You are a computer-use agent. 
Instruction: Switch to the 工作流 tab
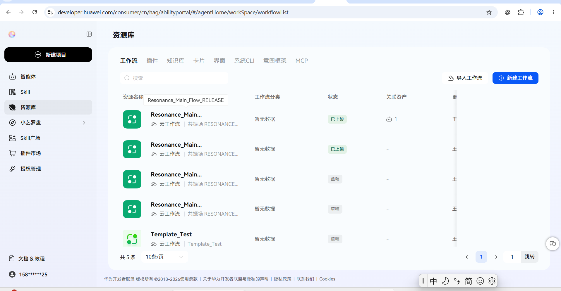pyautogui.click(x=129, y=61)
